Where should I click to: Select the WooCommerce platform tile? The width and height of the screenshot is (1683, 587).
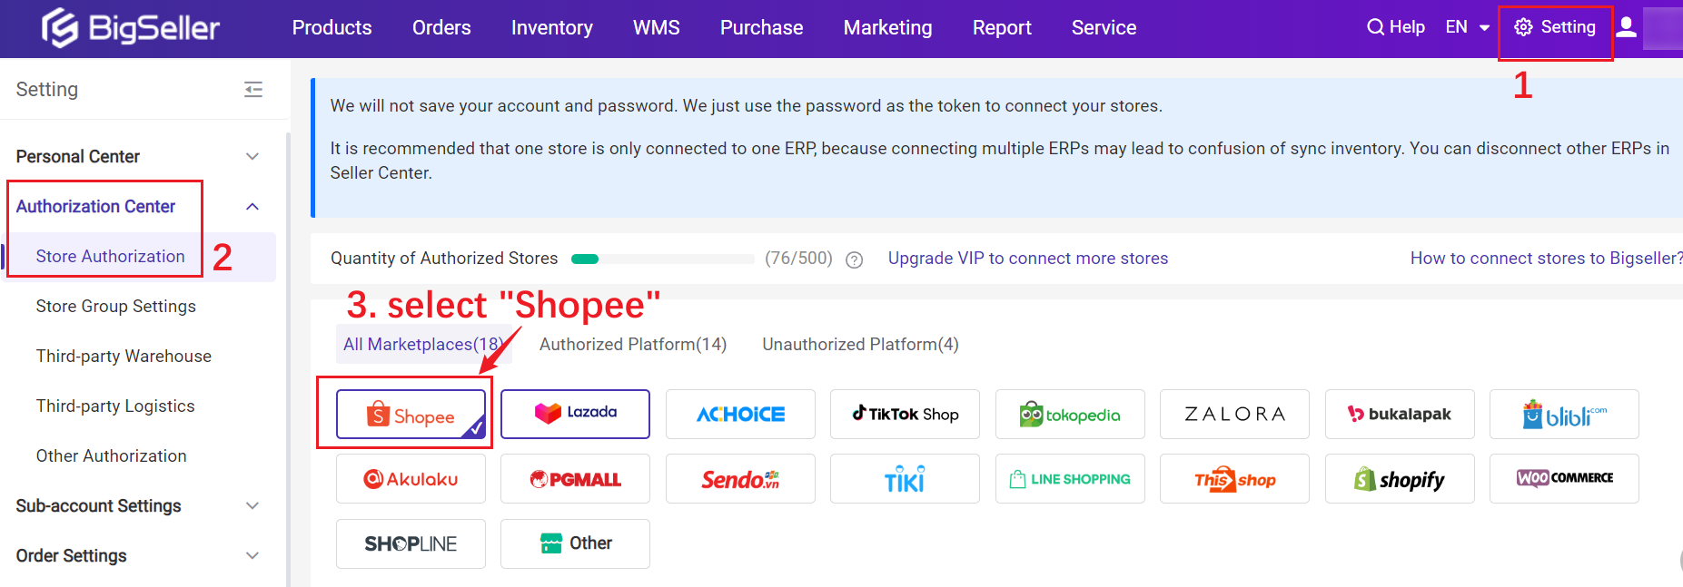1564,479
